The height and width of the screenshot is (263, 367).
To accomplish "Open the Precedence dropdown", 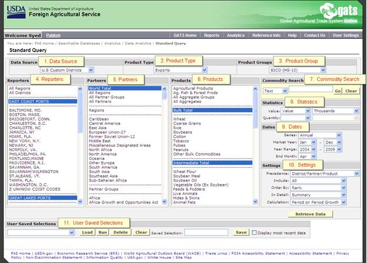I will click(x=325, y=174).
